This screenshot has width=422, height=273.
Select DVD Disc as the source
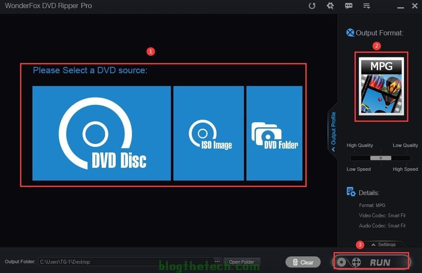click(101, 133)
